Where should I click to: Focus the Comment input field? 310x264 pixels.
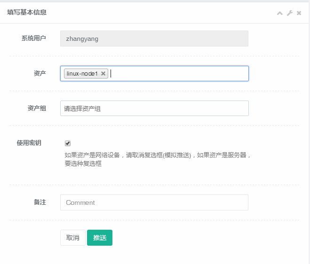154,202
